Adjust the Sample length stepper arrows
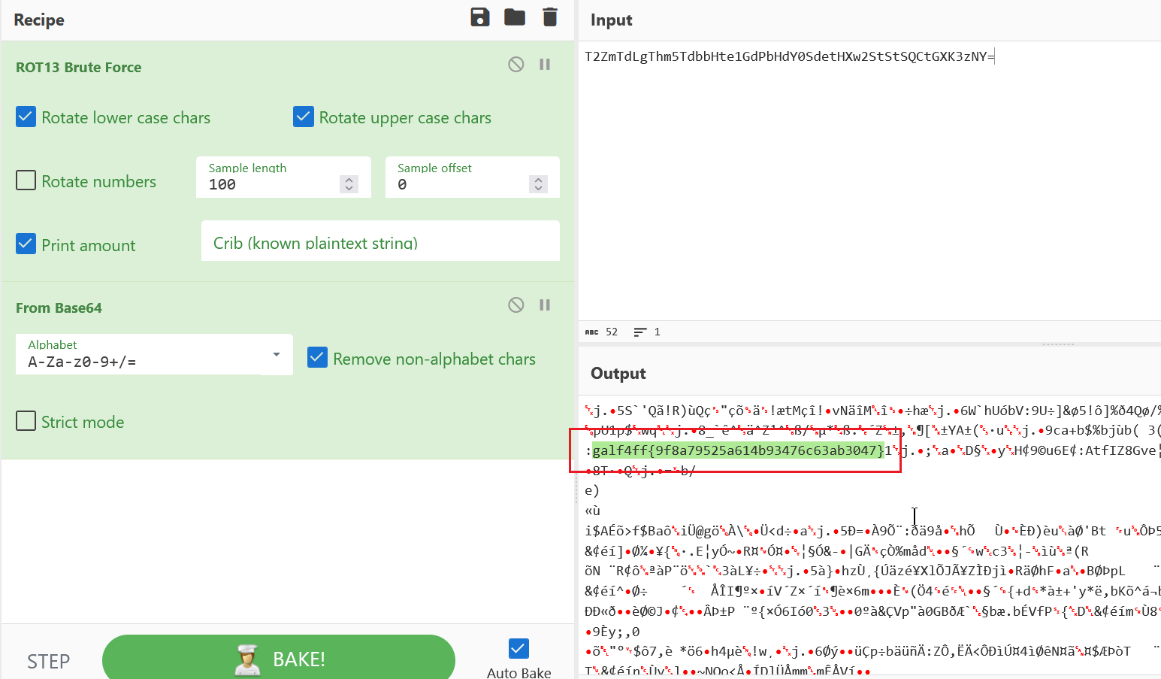The width and height of the screenshot is (1161, 679). click(349, 184)
